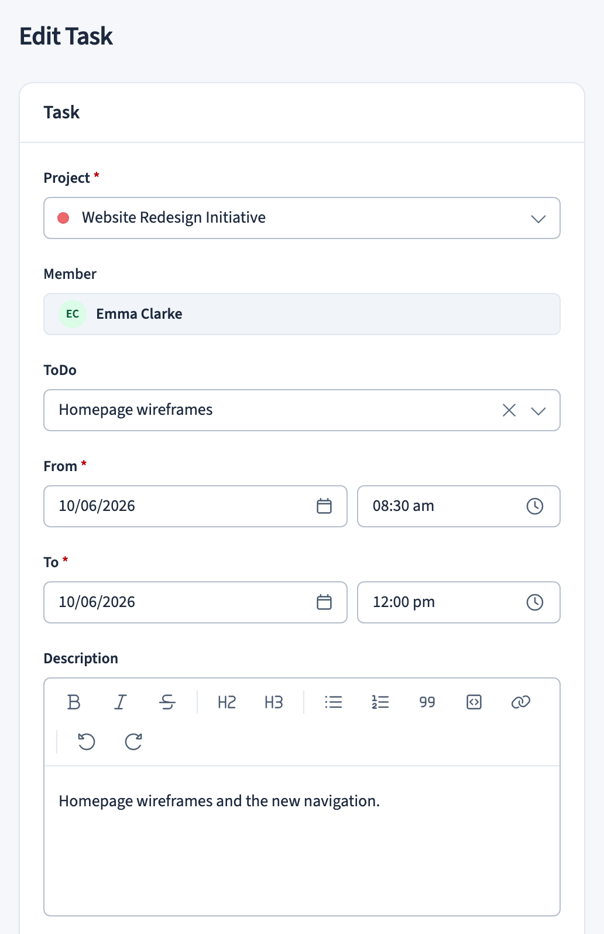The width and height of the screenshot is (604, 934).
Task: Click the Project field label
Action: pos(67,178)
